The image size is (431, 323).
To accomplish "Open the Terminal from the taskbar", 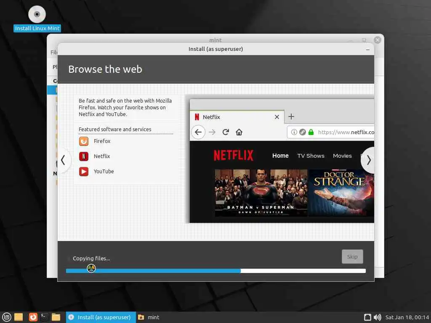I will coord(44,317).
